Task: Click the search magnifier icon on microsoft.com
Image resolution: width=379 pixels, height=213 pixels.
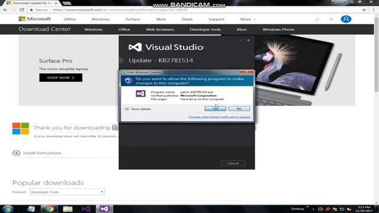Action: 317,19
